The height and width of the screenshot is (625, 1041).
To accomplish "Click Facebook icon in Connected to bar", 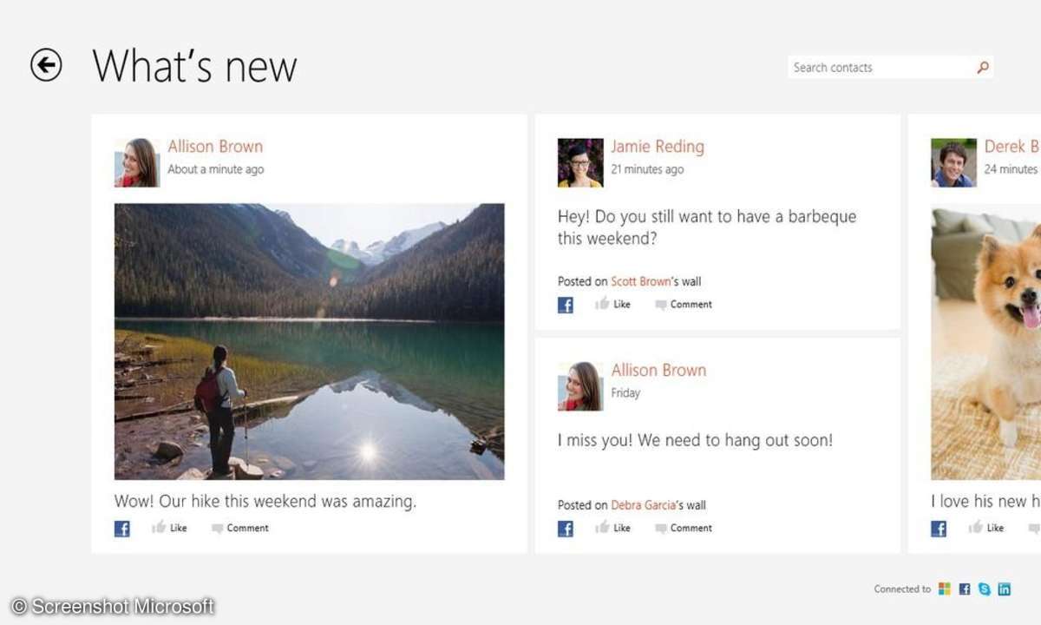I will point(965,589).
